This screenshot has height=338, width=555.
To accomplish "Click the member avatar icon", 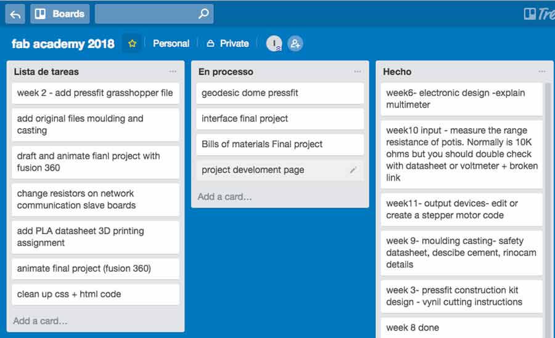I will (x=274, y=44).
